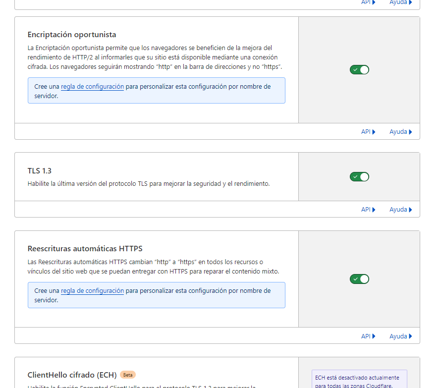
Task: Click the Reescrituras automáticas HTTPS heading
Action: pyautogui.click(x=85, y=249)
